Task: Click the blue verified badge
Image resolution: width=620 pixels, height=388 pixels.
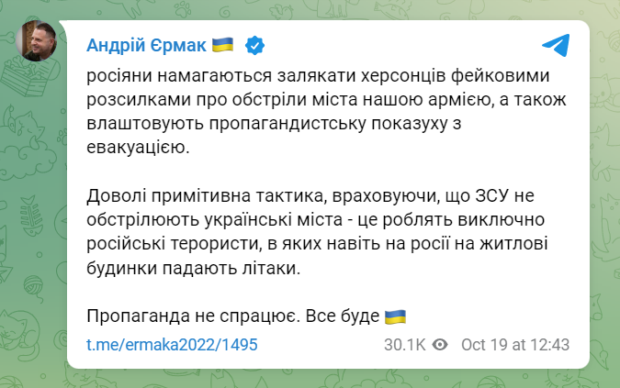Action: tap(254, 44)
